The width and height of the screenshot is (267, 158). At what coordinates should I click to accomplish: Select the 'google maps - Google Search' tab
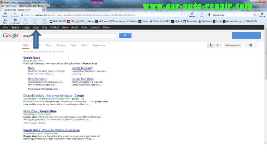pyautogui.click(x=21, y=10)
